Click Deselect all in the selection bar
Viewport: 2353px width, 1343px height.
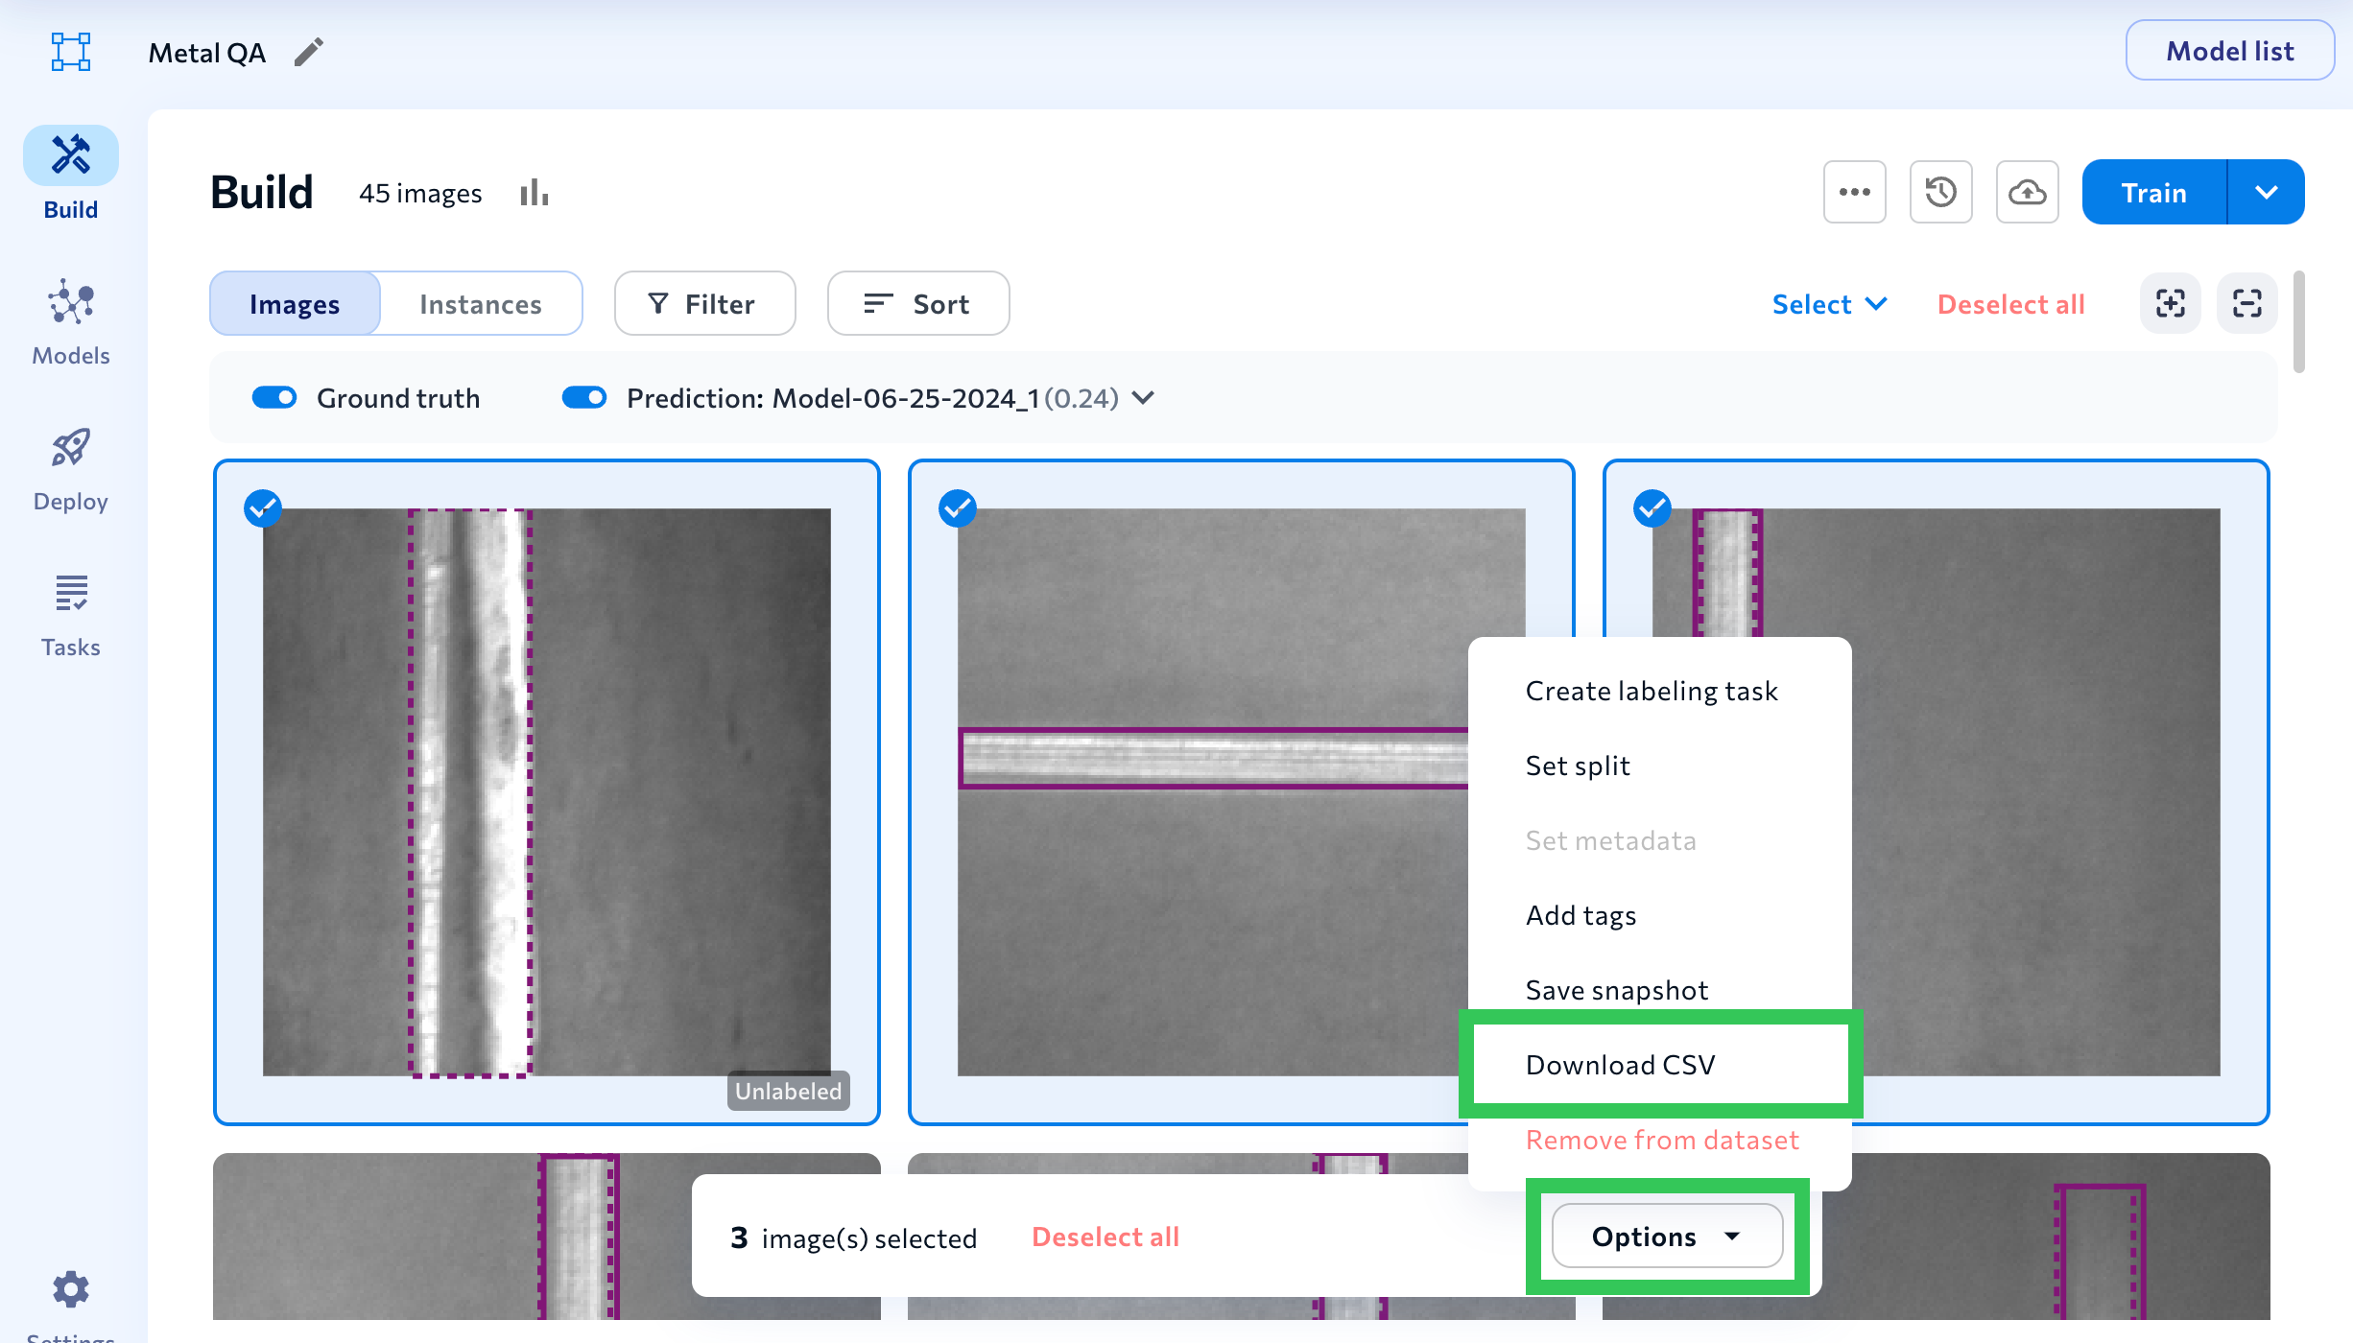coord(1105,1237)
